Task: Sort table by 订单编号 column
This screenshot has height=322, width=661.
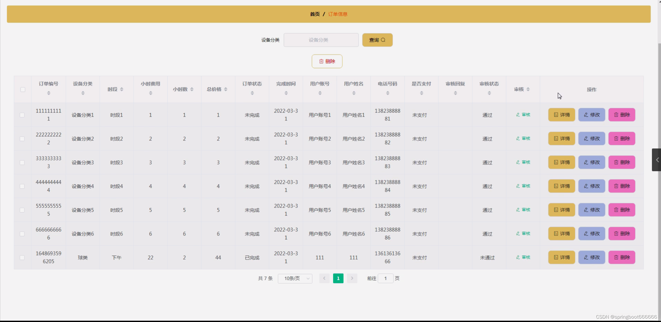Action: pyautogui.click(x=48, y=93)
